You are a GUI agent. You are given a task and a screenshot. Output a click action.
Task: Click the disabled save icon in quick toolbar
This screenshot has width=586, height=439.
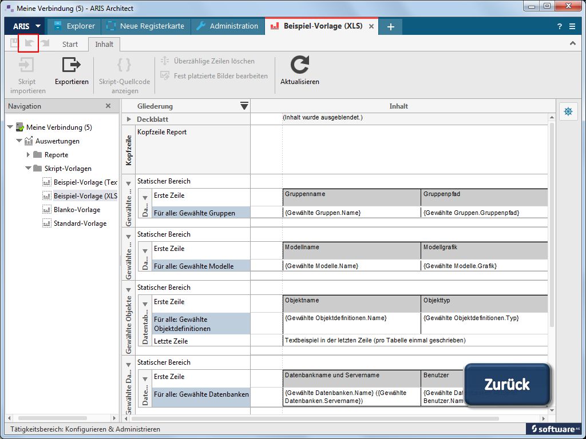pos(14,43)
